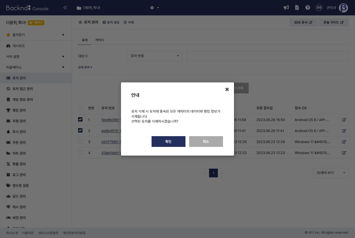The image size is (355, 238).
Task: Open user link c6317580
Action: coord(111,142)
